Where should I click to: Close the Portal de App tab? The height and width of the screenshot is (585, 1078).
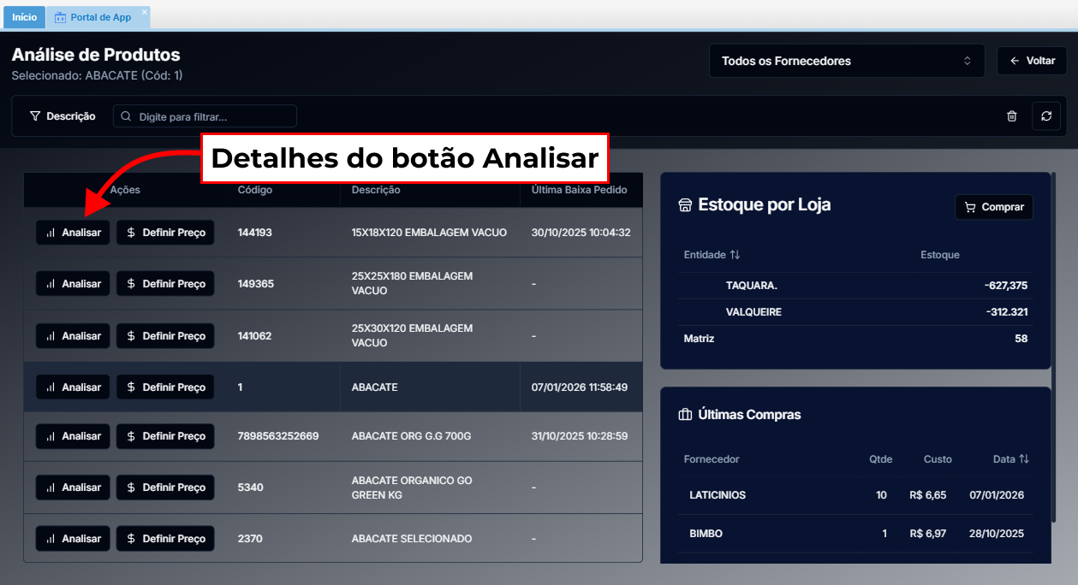click(x=144, y=12)
